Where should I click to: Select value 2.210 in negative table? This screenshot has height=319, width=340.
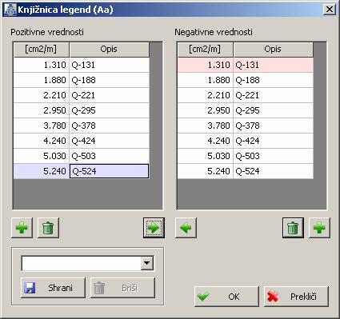pyautogui.click(x=206, y=95)
